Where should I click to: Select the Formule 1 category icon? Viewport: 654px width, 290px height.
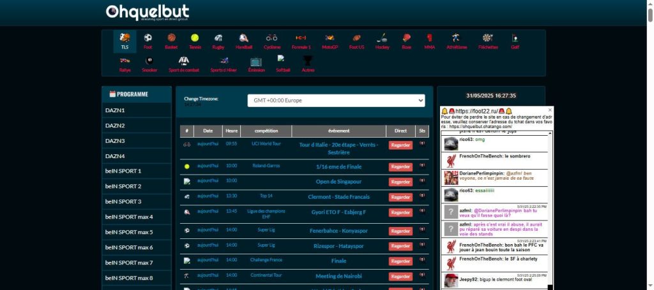click(301, 38)
